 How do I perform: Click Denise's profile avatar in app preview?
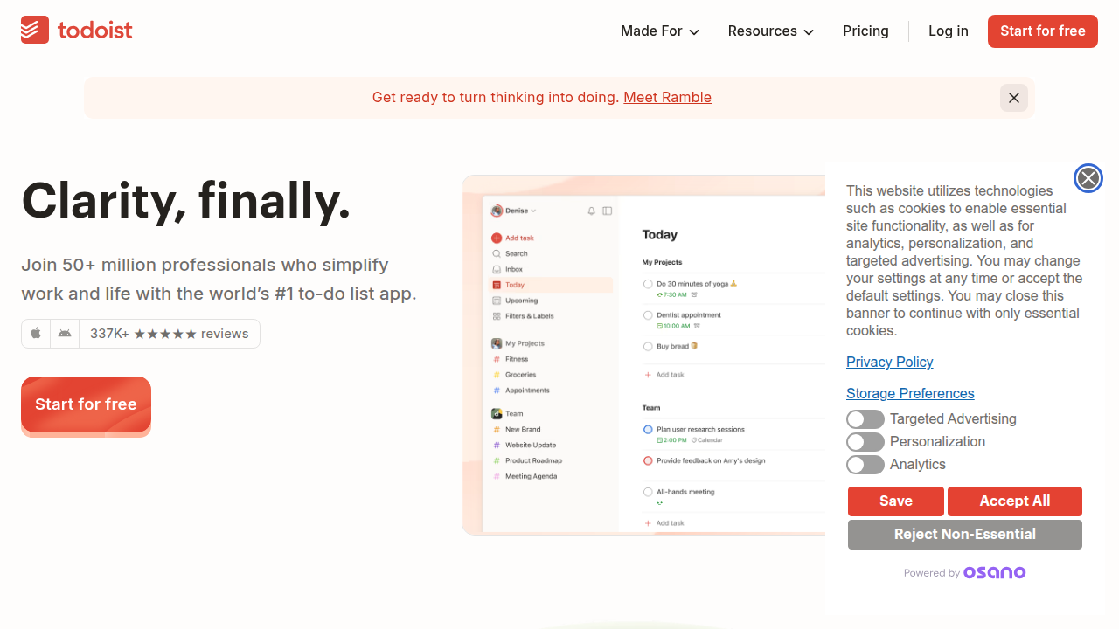(x=497, y=211)
